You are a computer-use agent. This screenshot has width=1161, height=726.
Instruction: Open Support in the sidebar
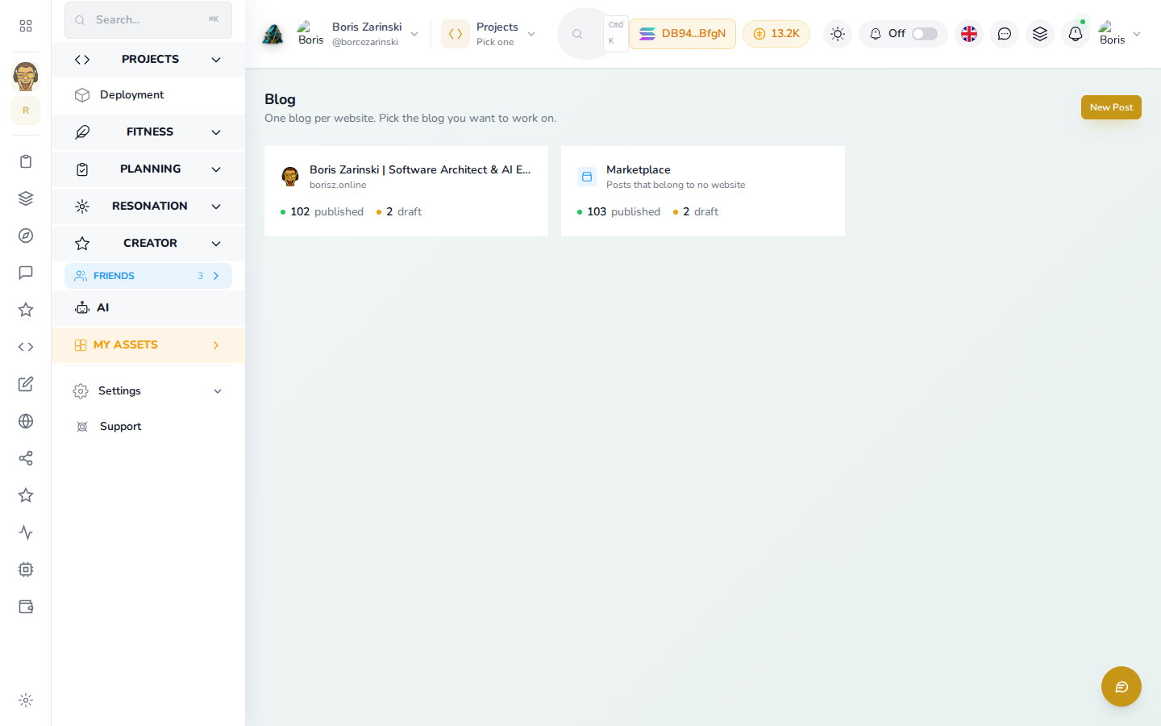tap(148, 427)
